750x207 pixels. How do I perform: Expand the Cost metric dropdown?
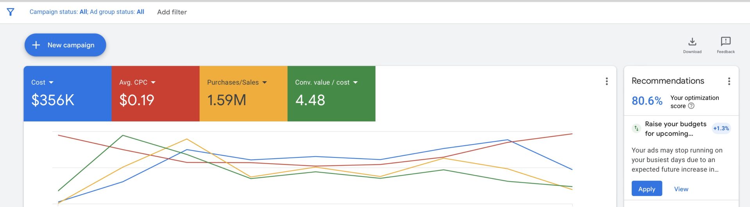[x=51, y=82]
